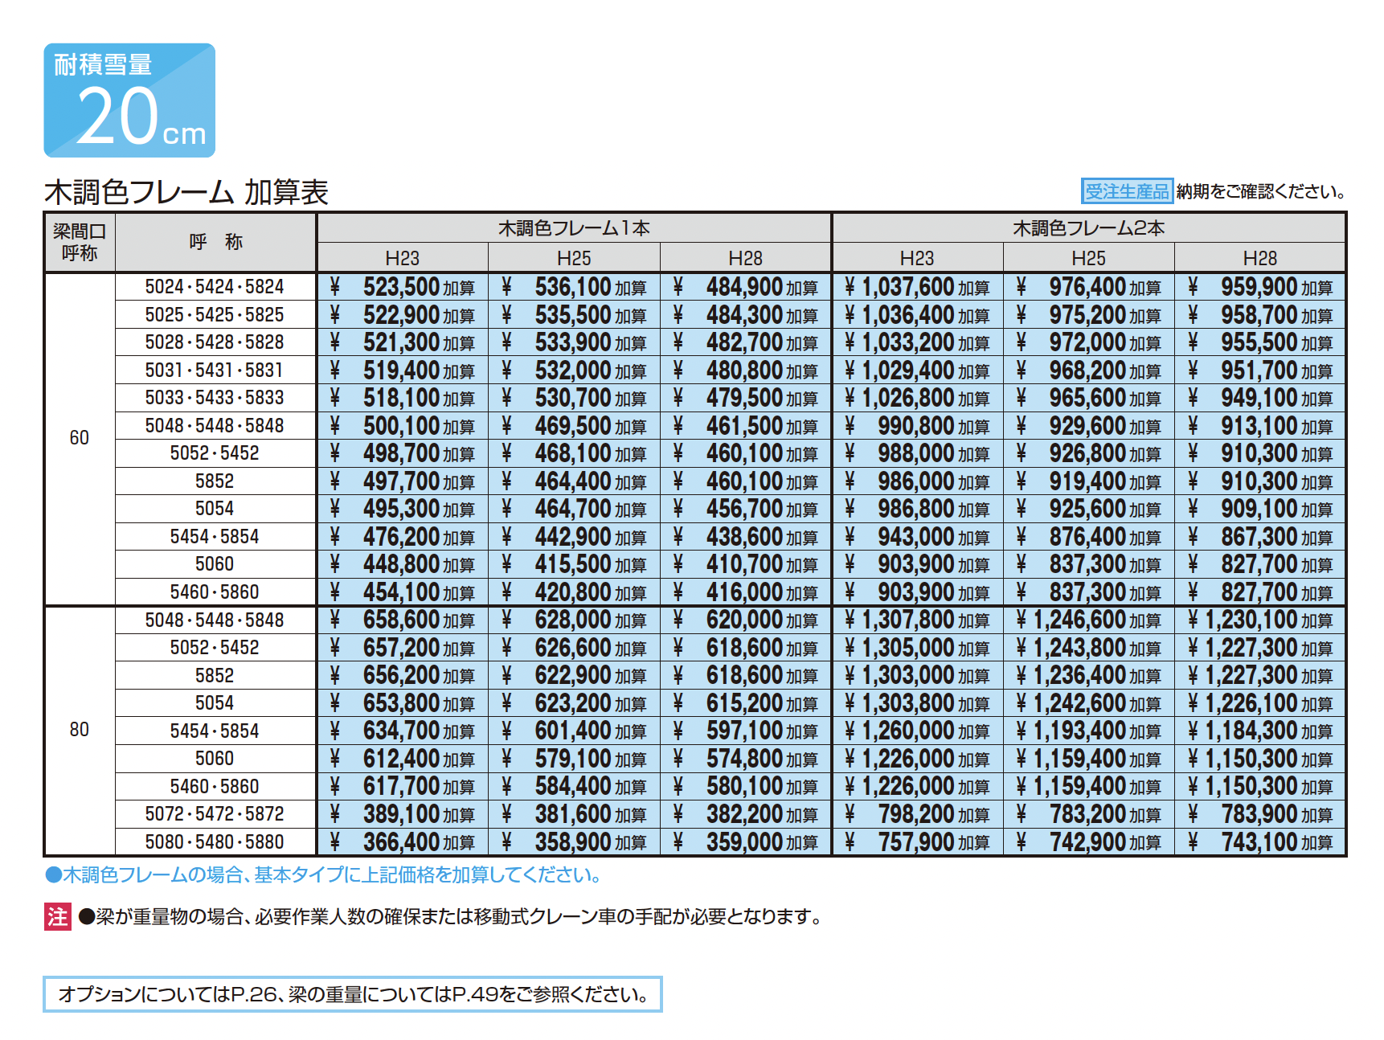1384x1040 pixels.
Task: Click the 耐積雪量 20cm blue badge
Action: coord(129,100)
